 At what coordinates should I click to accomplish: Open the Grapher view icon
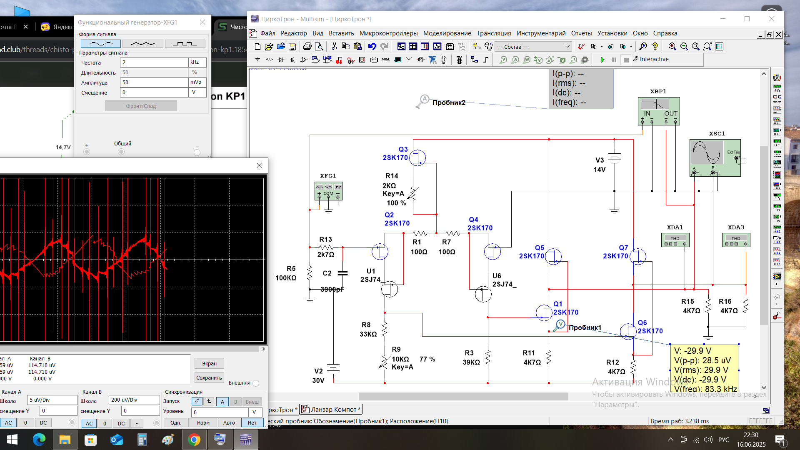(x=437, y=47)
